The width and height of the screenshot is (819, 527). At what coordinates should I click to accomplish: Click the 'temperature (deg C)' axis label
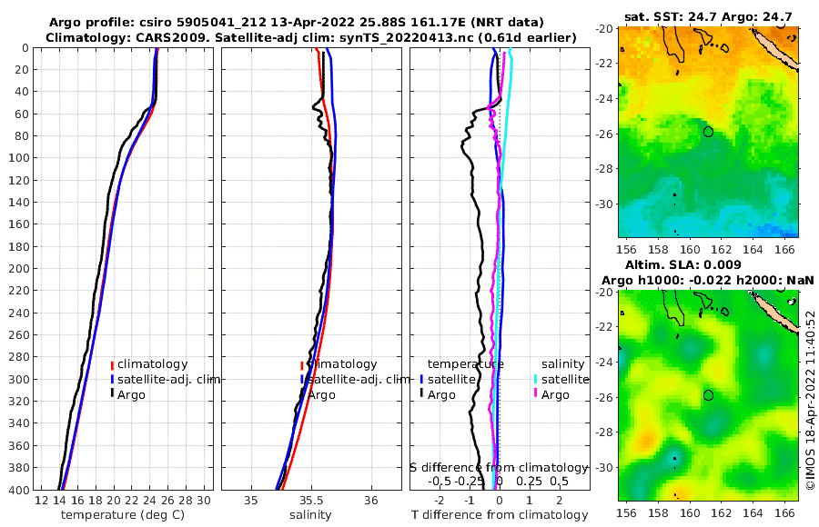[123, 515]
